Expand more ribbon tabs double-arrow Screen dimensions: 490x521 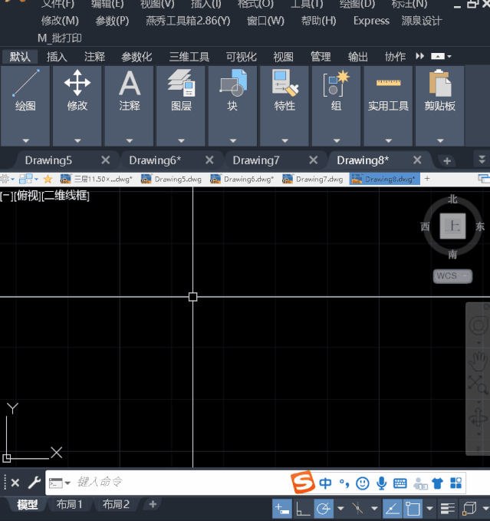click(x=419, y=56)
